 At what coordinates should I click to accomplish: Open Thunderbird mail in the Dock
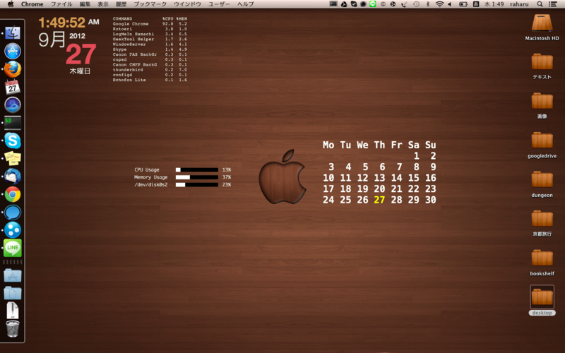tap(12, 176)
